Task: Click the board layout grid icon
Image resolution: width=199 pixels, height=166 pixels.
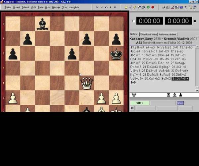Action: coord(177,7)
